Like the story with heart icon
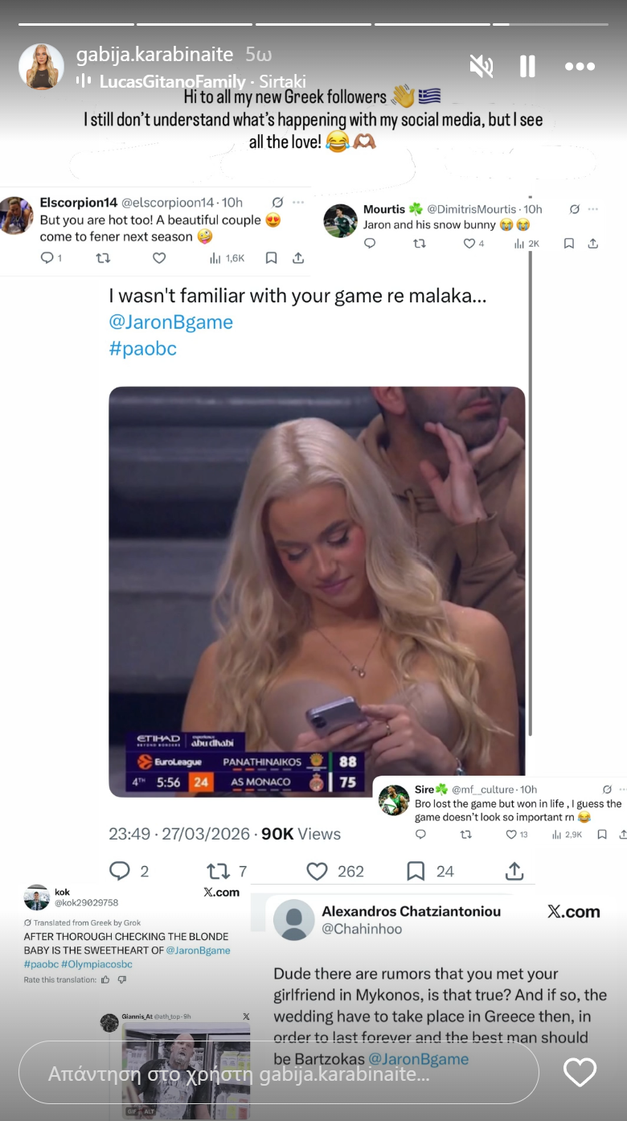Viewport: 627px width, 1121px height. (580, 1072)
